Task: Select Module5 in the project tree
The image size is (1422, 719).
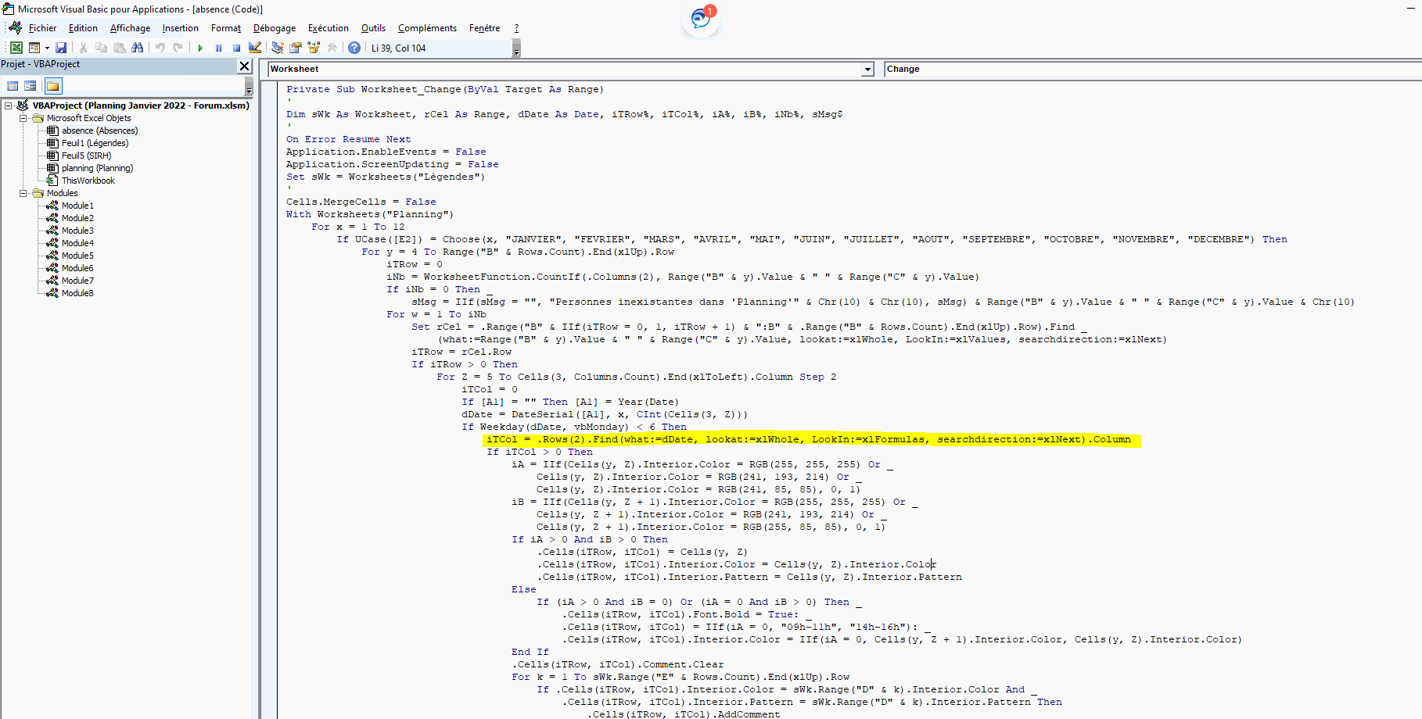Action: [77, 256]
